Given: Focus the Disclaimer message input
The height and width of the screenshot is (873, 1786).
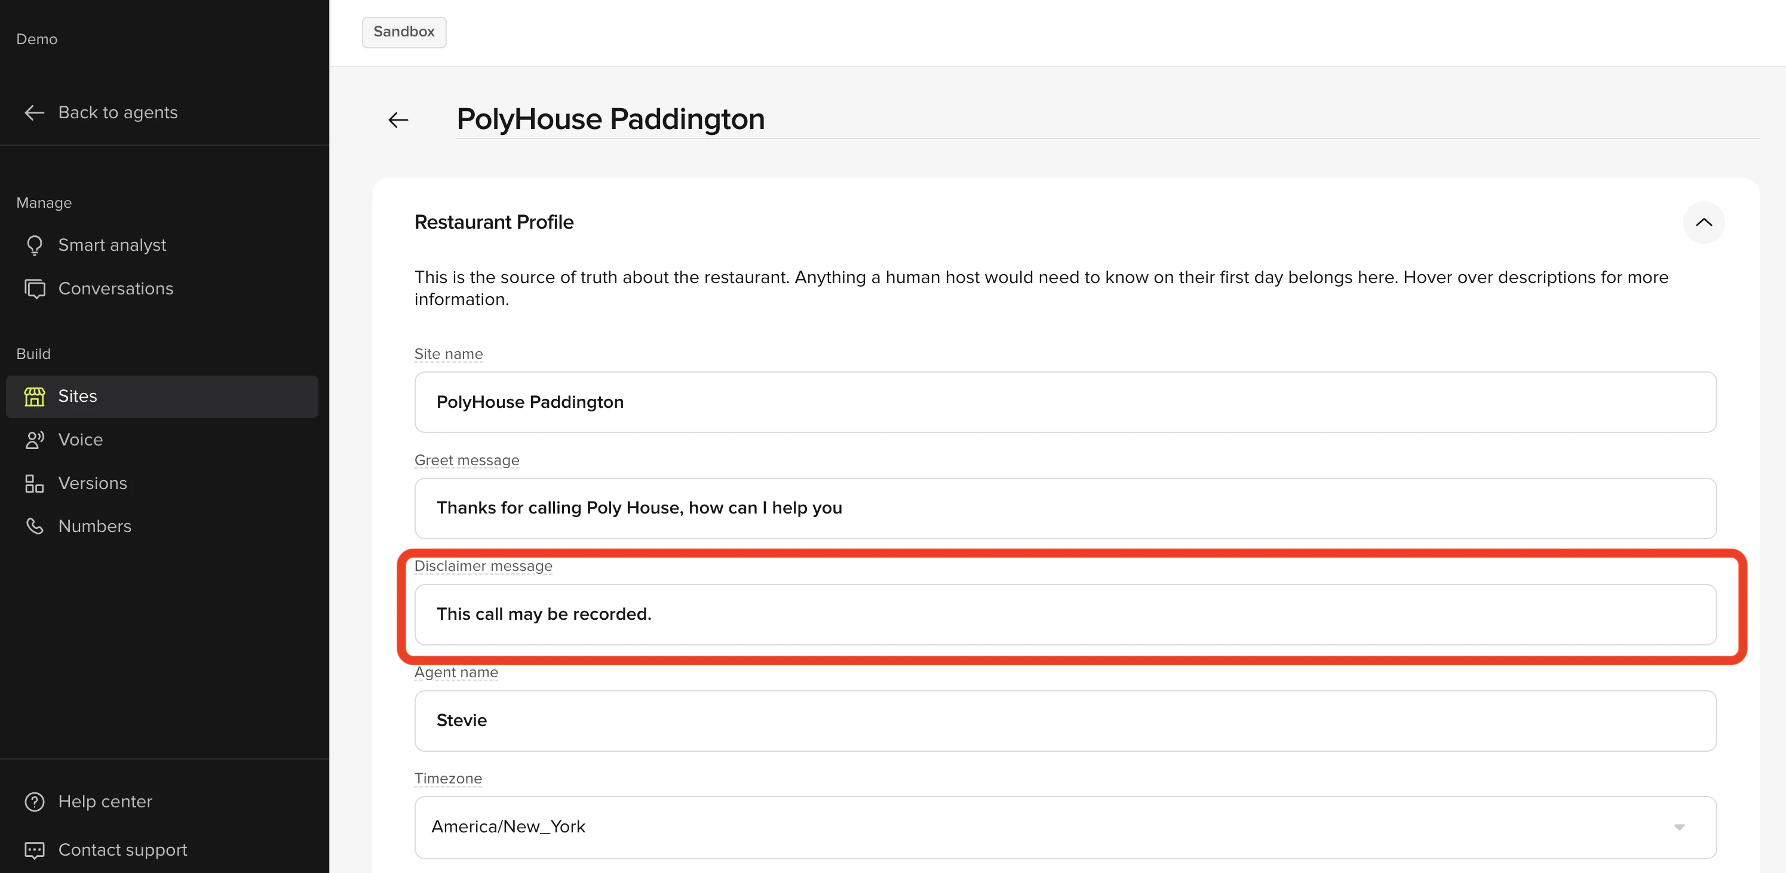Looking at the screenshot, I should click(x=1065, y=614).
